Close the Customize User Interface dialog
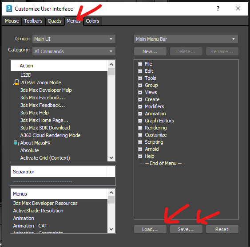The image size is (250, 247). click(x=238, y=8)
